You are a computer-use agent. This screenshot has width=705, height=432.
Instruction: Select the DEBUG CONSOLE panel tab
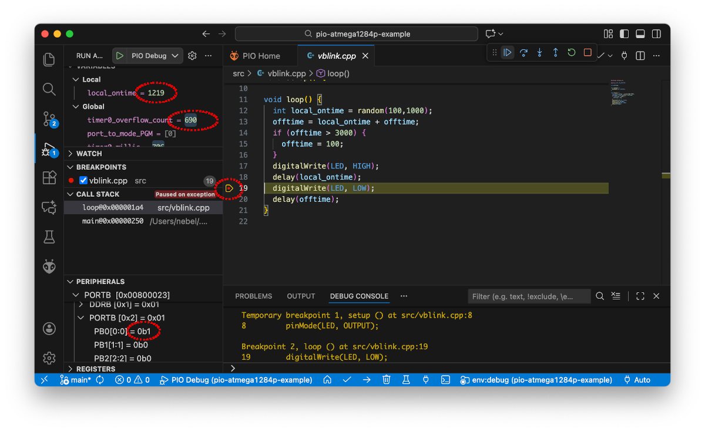point(359,296)
